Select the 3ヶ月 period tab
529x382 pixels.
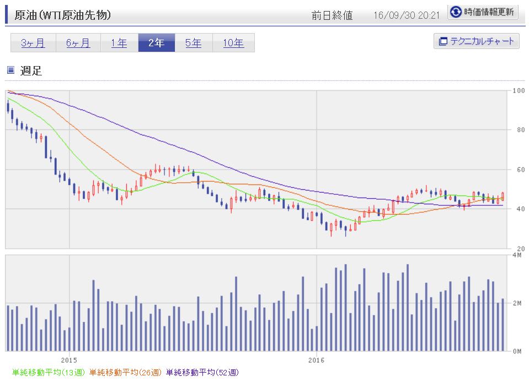coord(33,43)
